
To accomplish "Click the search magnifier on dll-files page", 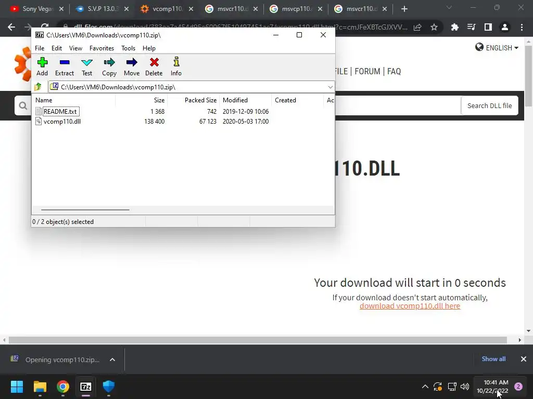I will tap(23, 106).
